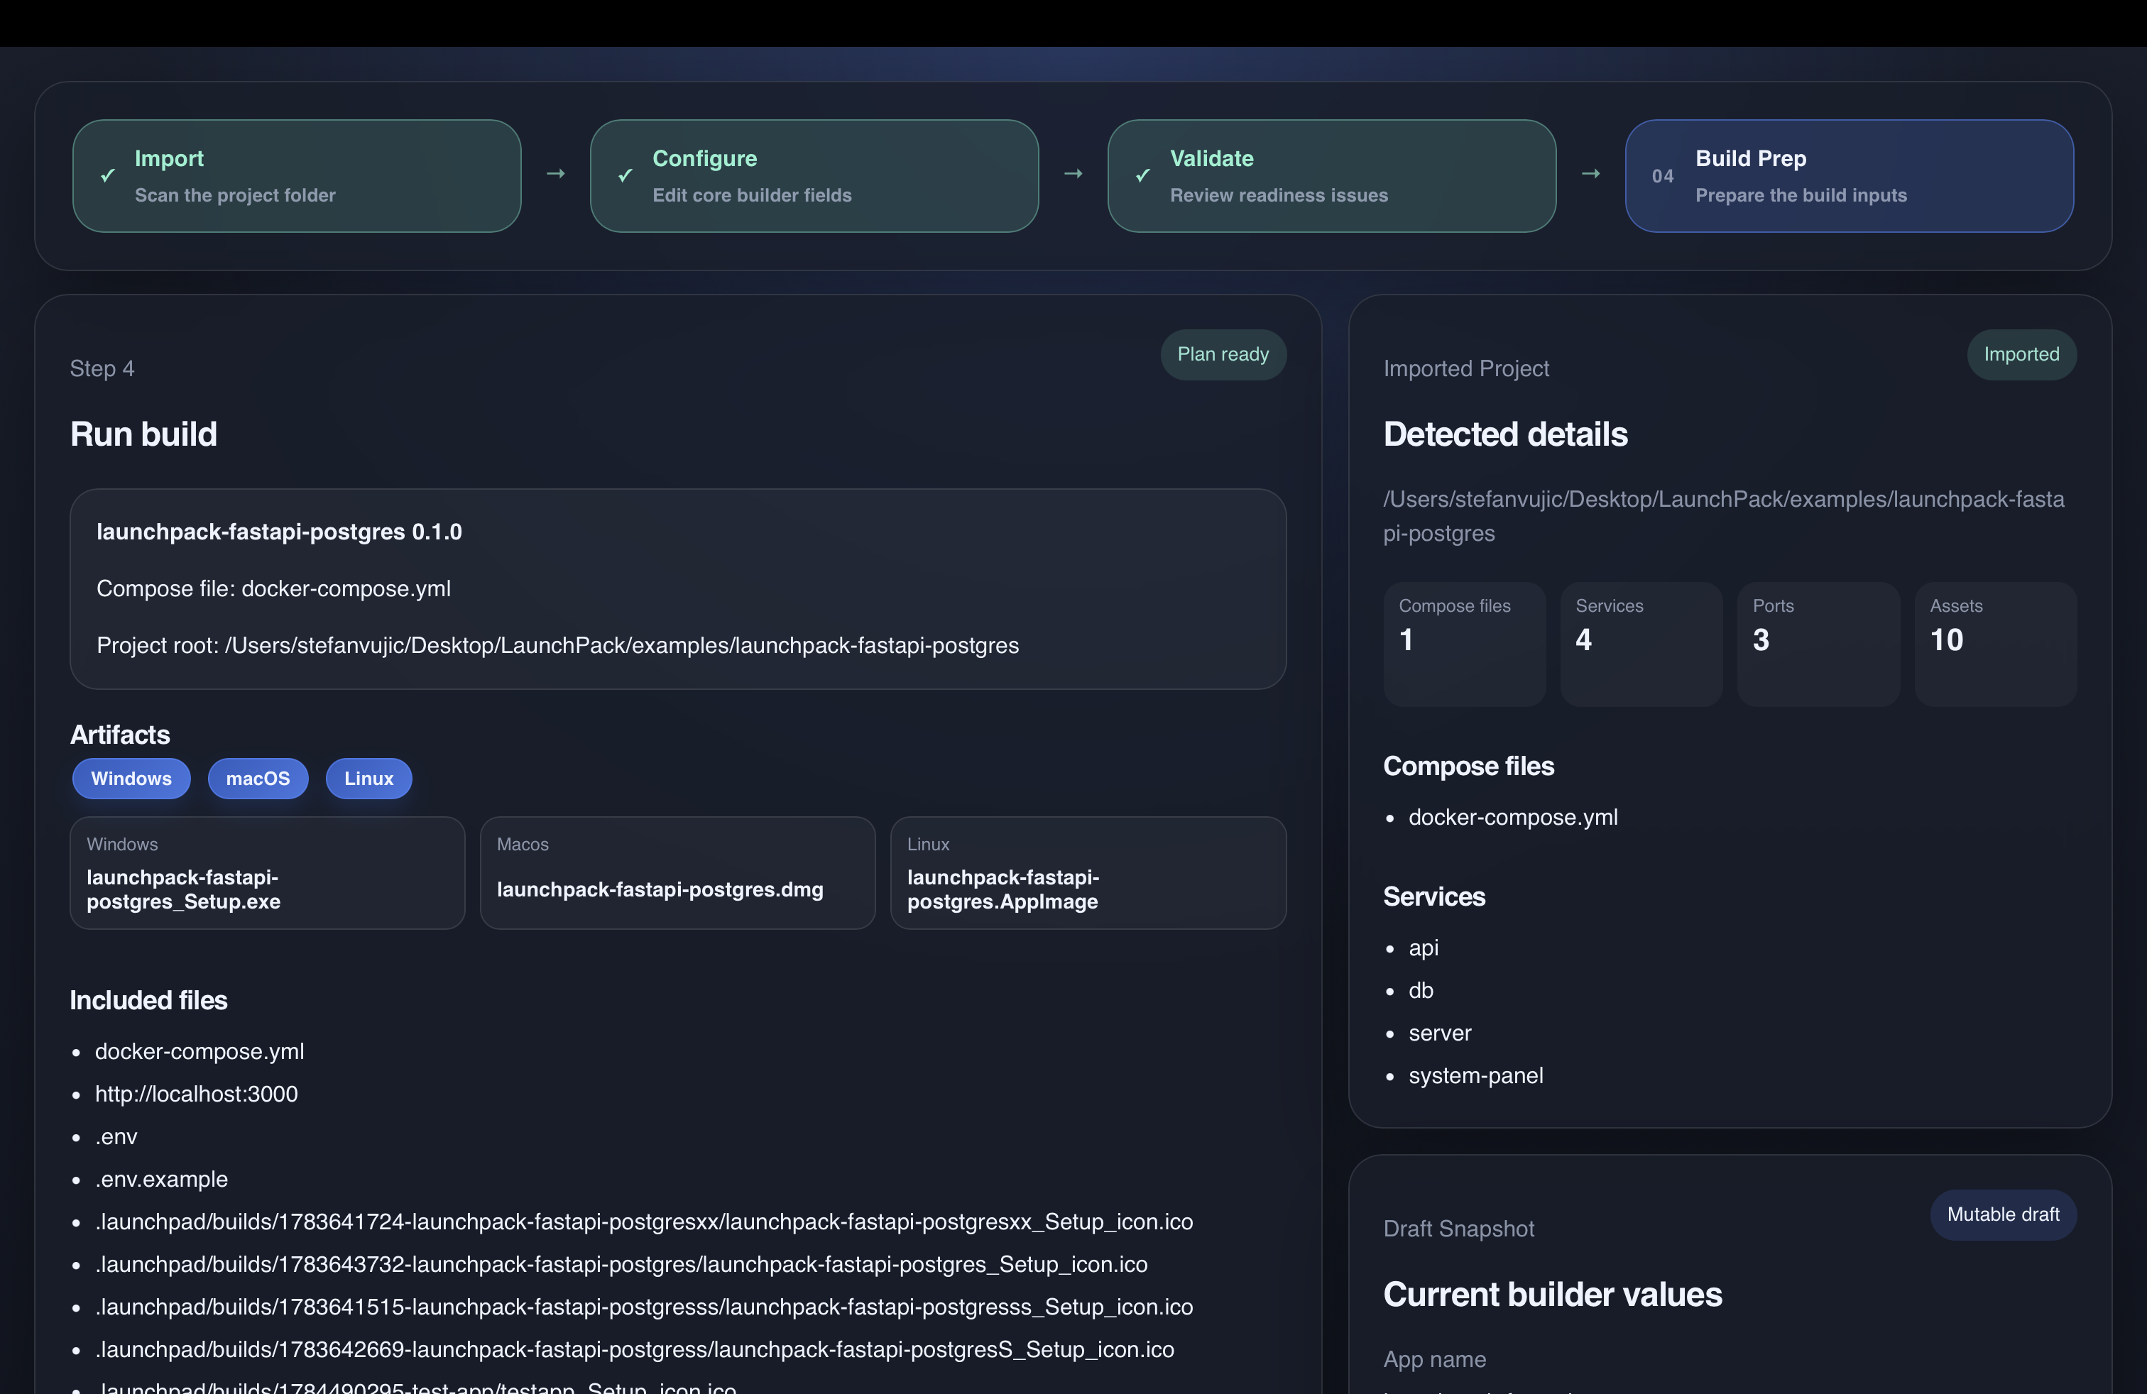
Task: Click the Artifacts section heading
Action: click(x=120, y=735)
